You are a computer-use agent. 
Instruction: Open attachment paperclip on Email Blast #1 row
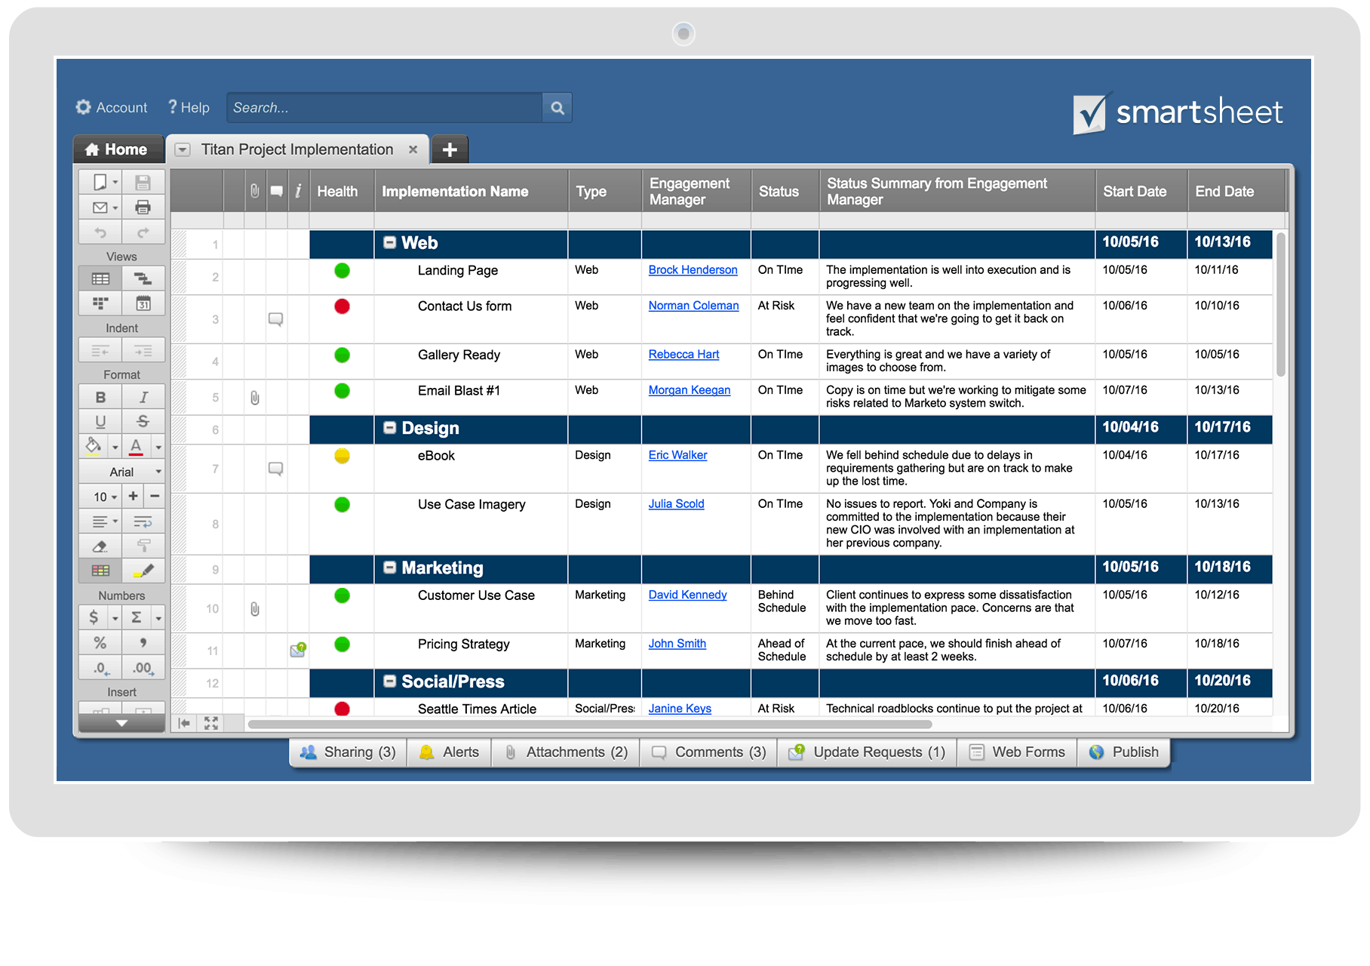click(255, 398)
